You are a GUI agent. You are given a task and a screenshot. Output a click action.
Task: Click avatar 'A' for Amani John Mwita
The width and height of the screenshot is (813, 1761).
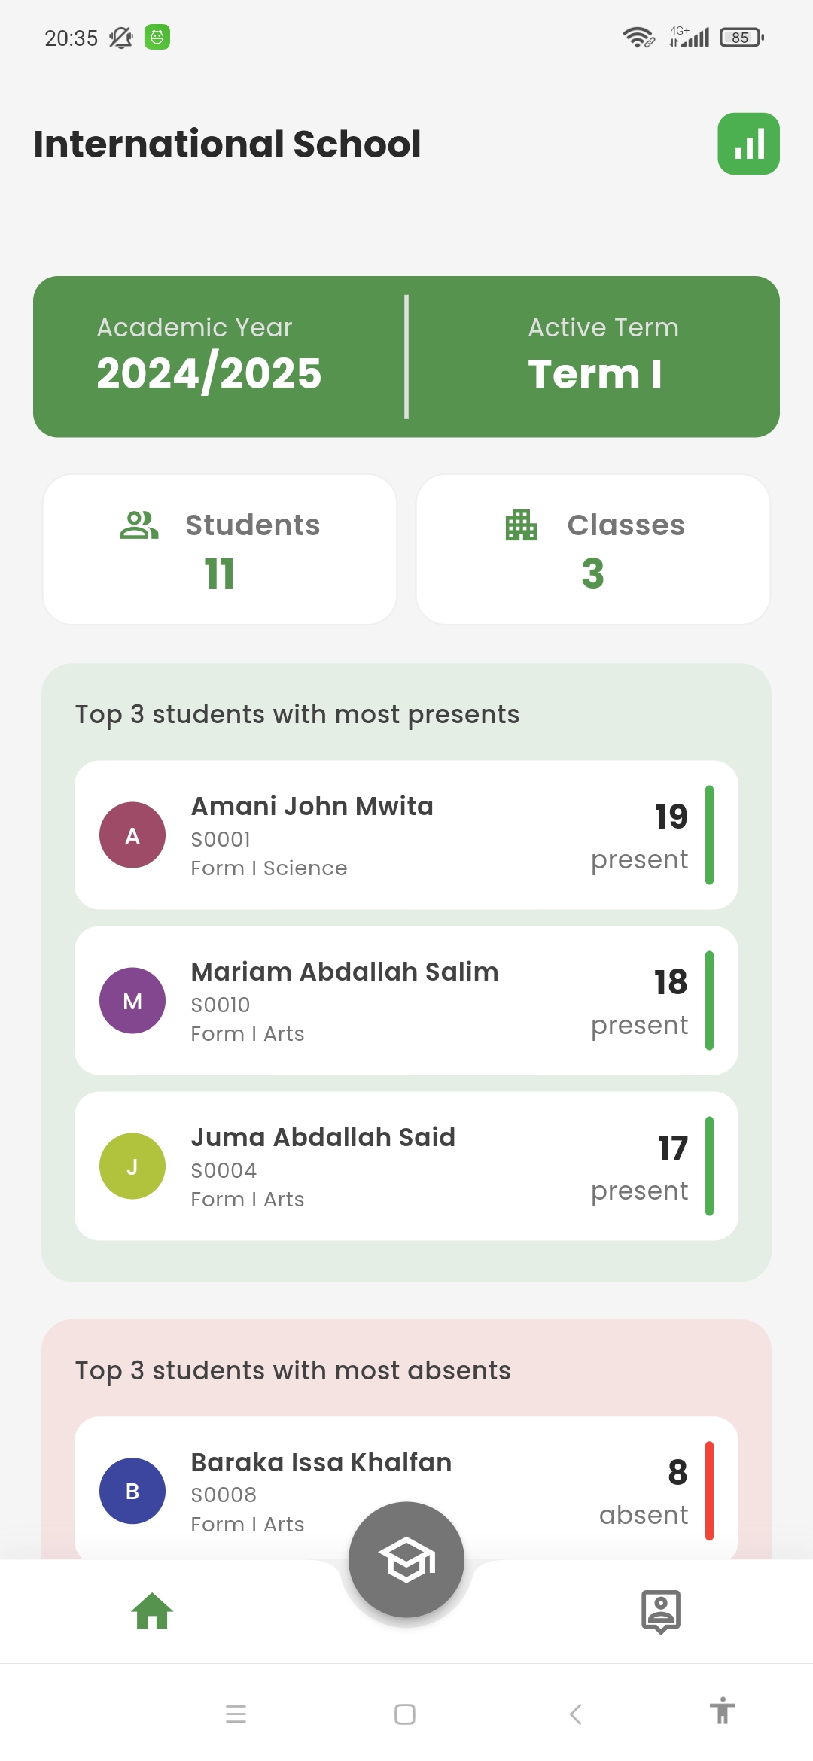132,835
